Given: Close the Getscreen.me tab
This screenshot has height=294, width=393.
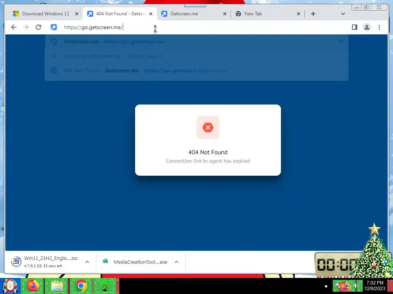Looking at the screenshot, I should 225,14.
